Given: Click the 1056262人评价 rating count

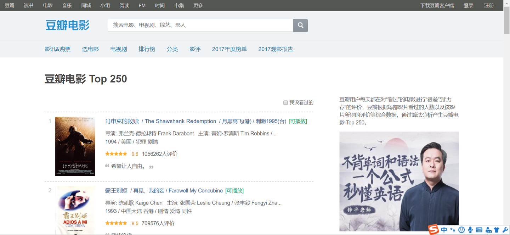Looking at the screenshot, I should click(x=160, y=154).
